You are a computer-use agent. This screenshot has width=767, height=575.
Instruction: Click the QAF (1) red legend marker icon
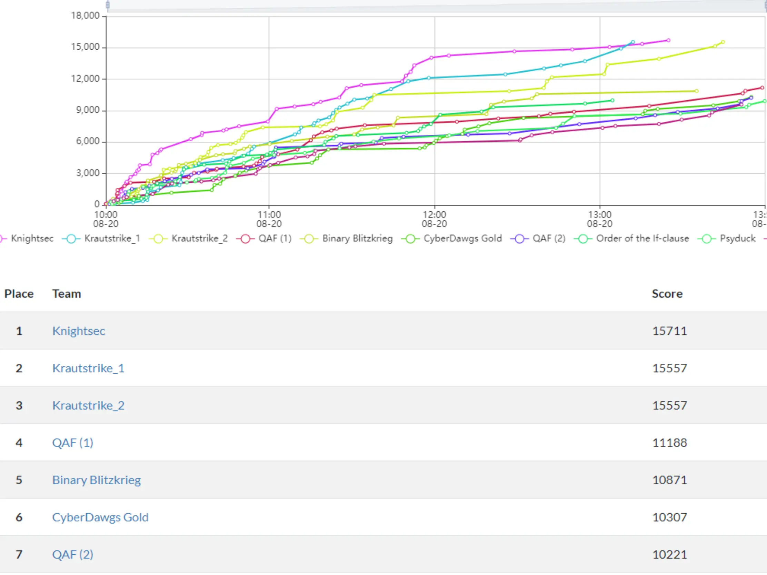pos(246,239)
